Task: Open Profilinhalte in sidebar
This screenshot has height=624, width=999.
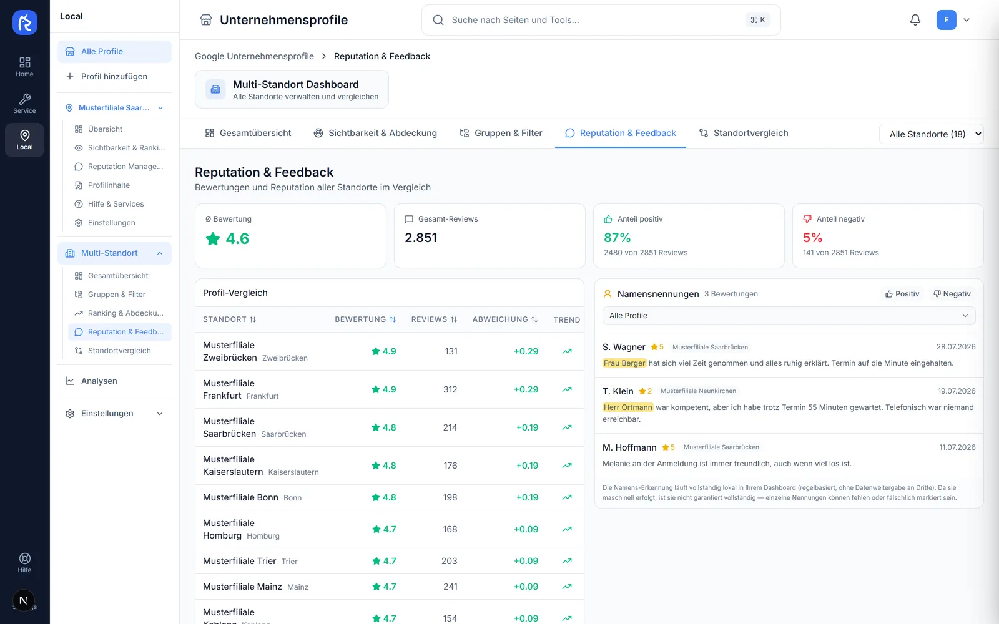Action: coord(119,185)
